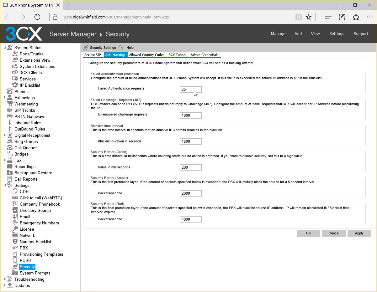377x292 pixels.
Task: Click the Bridges icon
Action: (10, 154)
